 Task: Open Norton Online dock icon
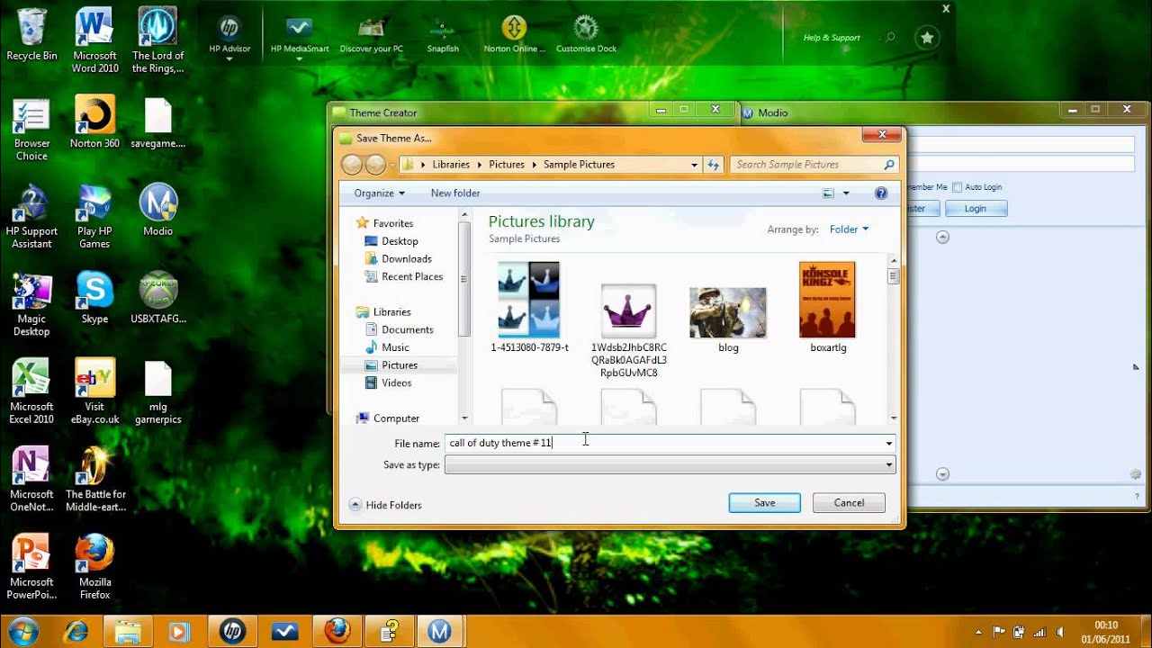(x=514, y=34)
